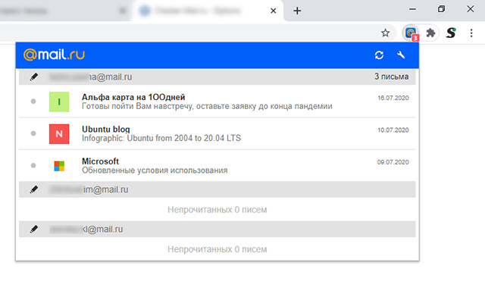Click date 09.07.2020
The width and height of the screenshot is (485, 303).
[x=393, y=162]
